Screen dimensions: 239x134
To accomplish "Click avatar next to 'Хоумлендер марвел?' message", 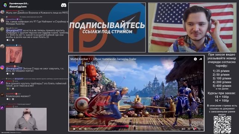I will pos(2,95).
